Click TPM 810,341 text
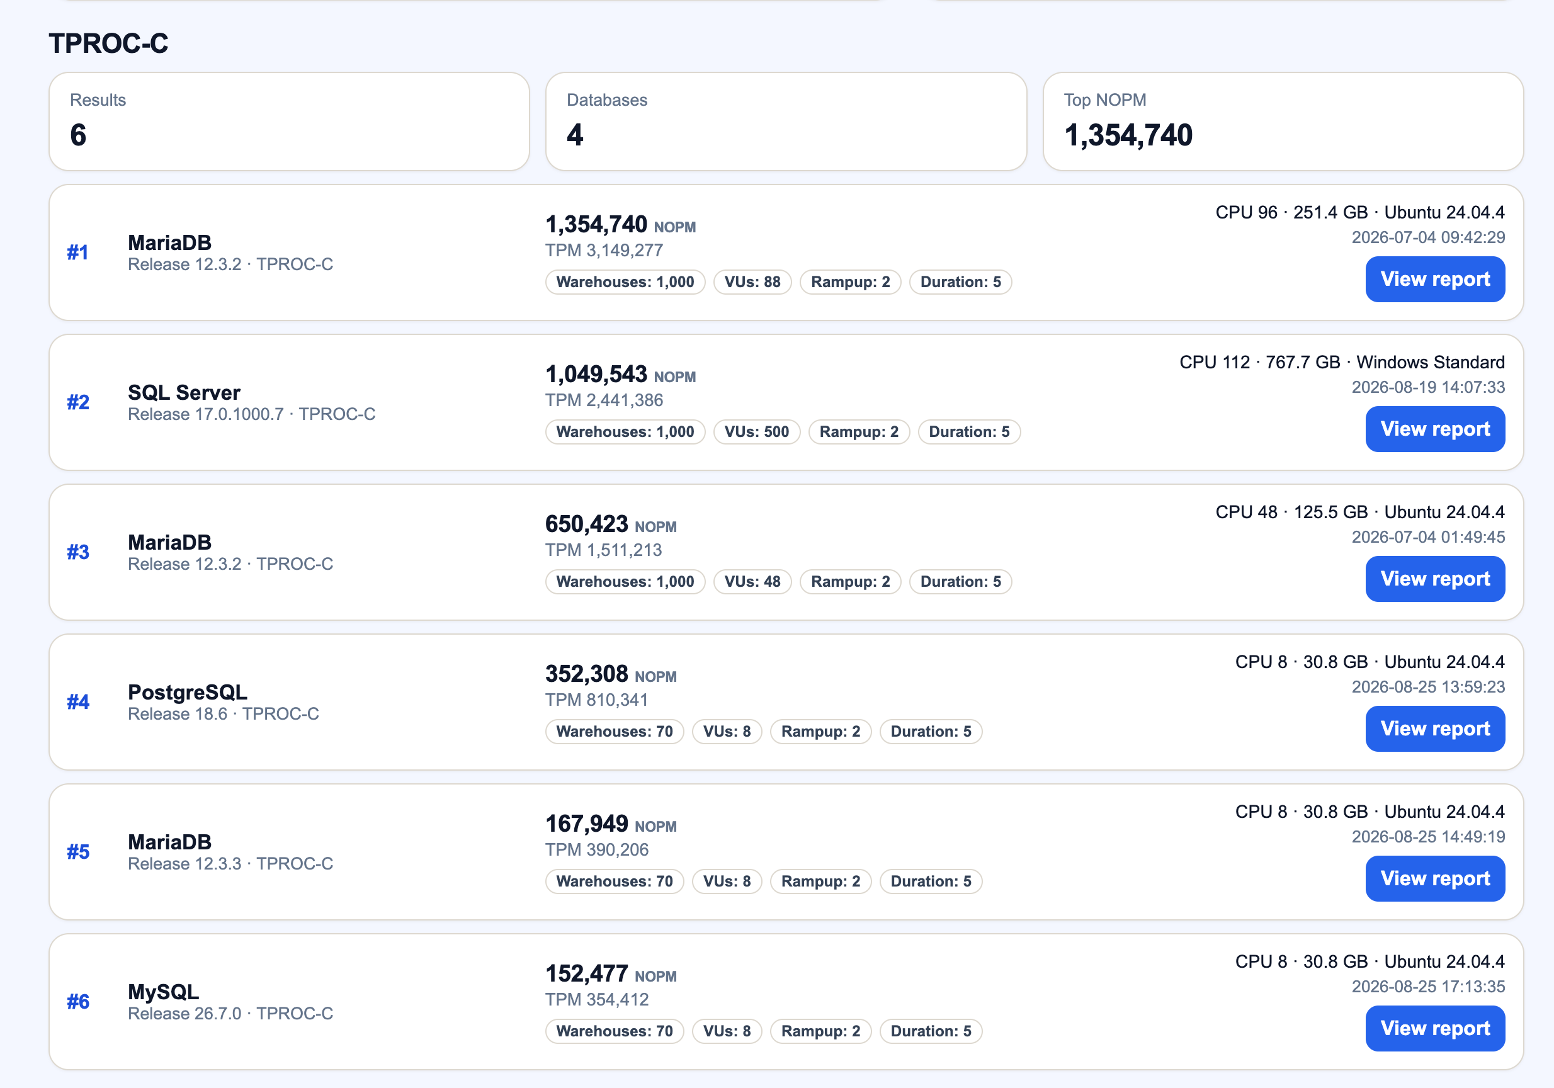 596,700
